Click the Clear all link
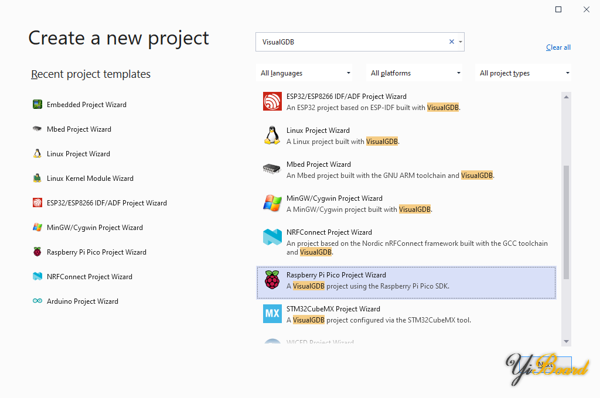The image size is (600, 398). coord(558,47)
